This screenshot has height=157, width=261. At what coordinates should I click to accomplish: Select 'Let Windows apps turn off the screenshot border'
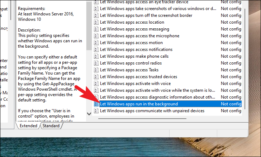tap(146, 15)
